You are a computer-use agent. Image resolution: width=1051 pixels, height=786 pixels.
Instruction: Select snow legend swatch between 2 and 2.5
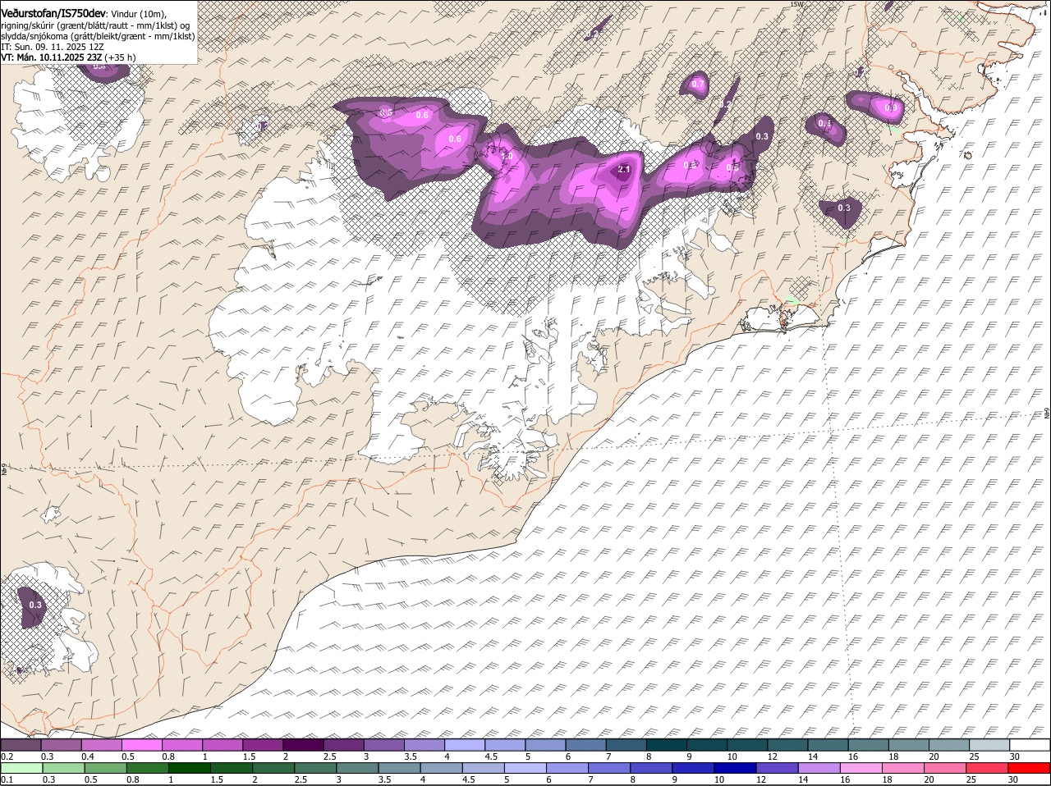click(x=303, y=744)
